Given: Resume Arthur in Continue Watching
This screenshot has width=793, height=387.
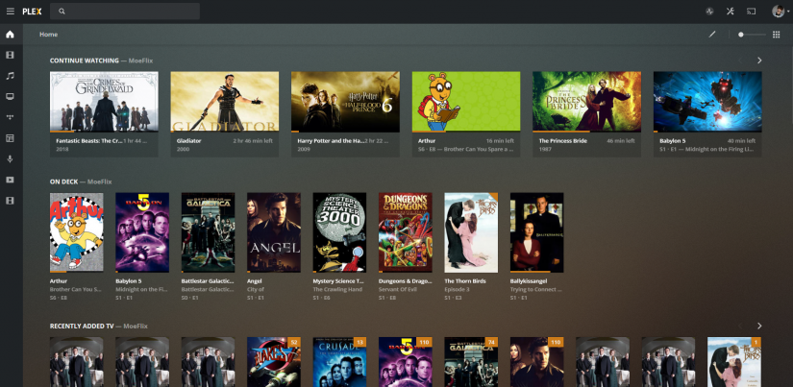Looking at the screenshot, I should point(466,102).
